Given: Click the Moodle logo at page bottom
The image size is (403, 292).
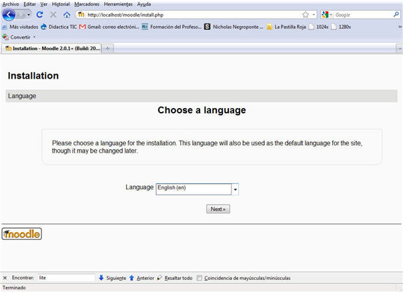Looking at the screenshot, I should pyautogui.click(x=22, y=234).
